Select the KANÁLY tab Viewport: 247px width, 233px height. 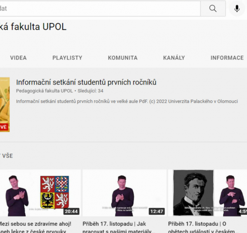point(174,58)
